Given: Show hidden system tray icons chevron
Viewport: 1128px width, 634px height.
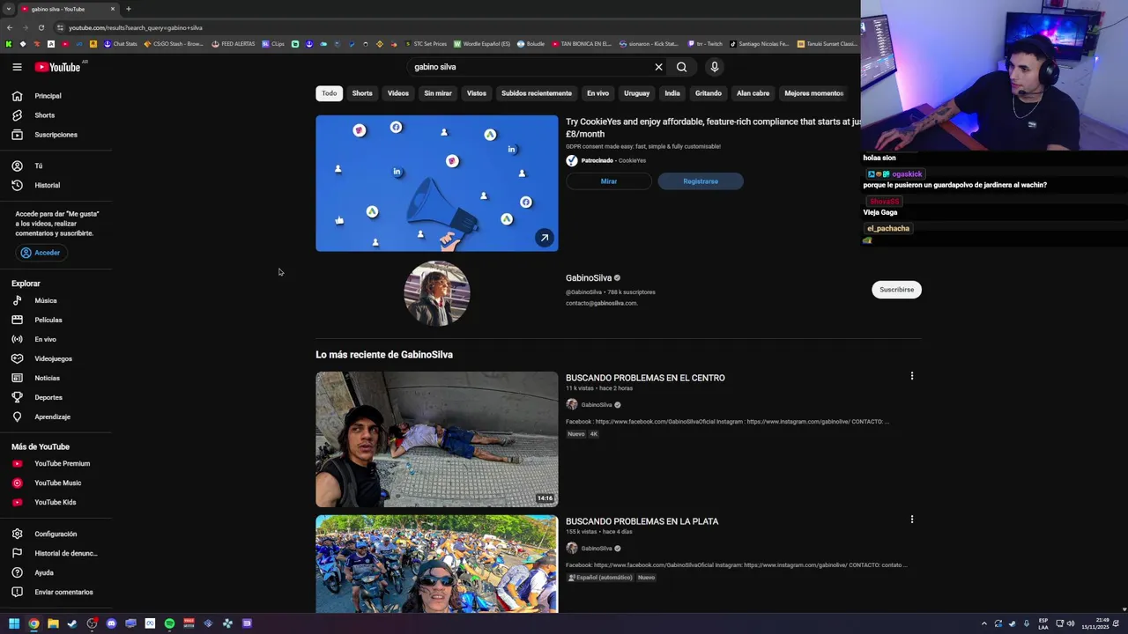Looking at the screenshot, I should 984,623.
